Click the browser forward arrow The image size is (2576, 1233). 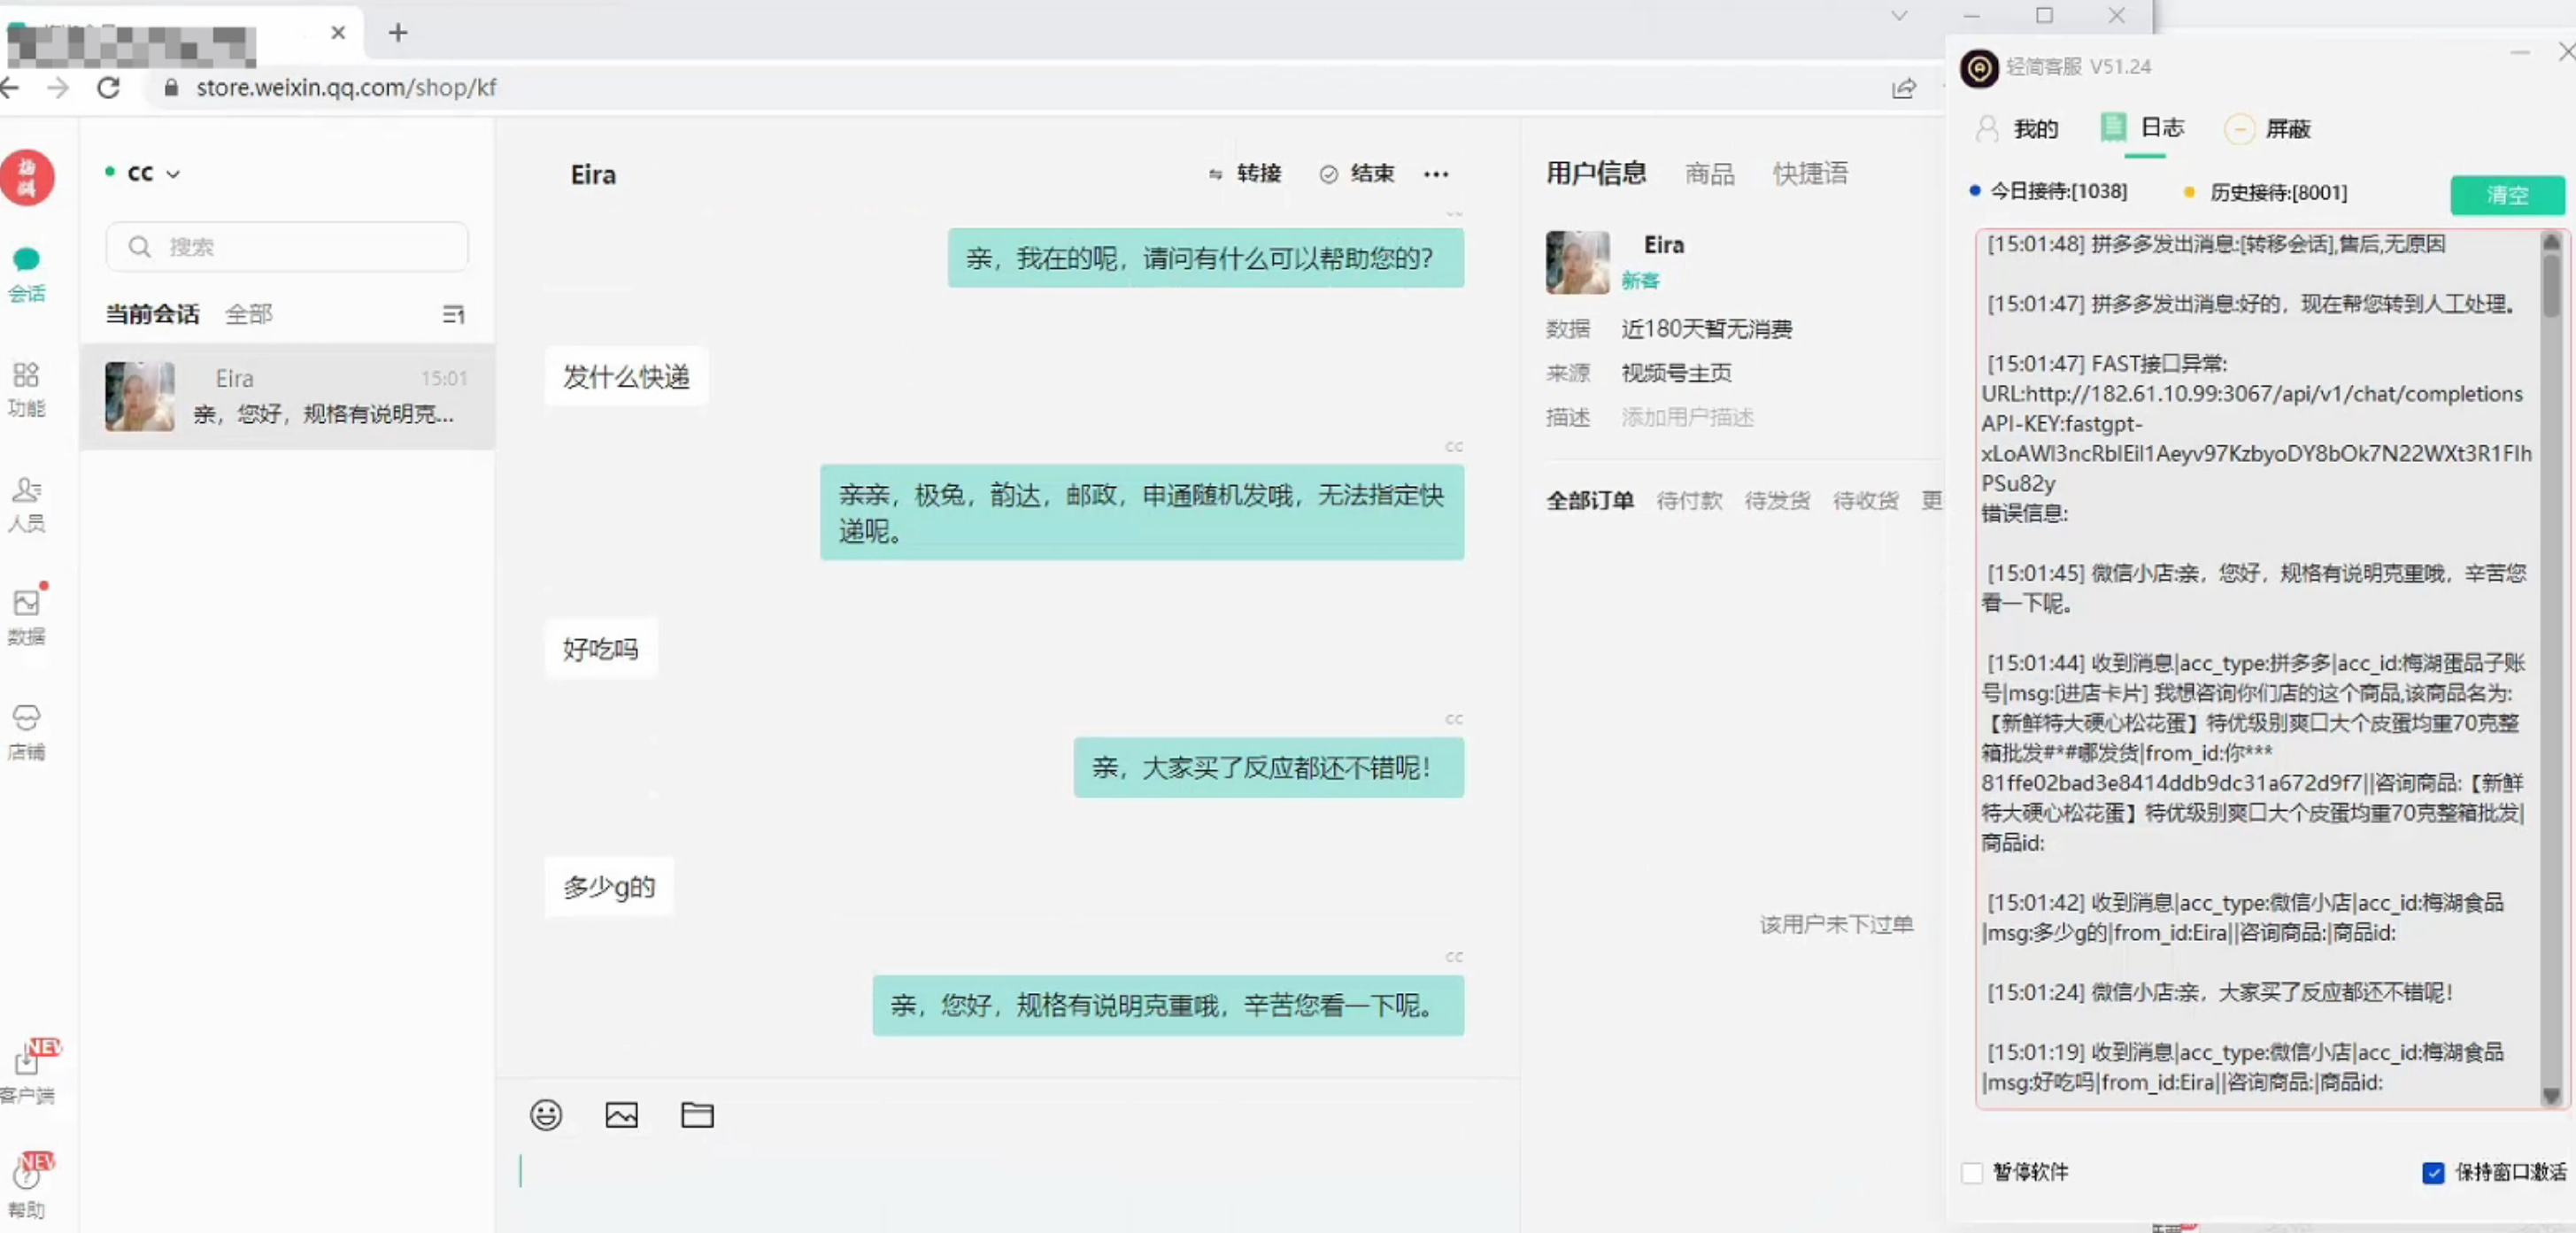pyautogui.click(x=58, y=88)
